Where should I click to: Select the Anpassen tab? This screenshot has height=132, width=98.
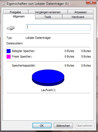[81, 12]
